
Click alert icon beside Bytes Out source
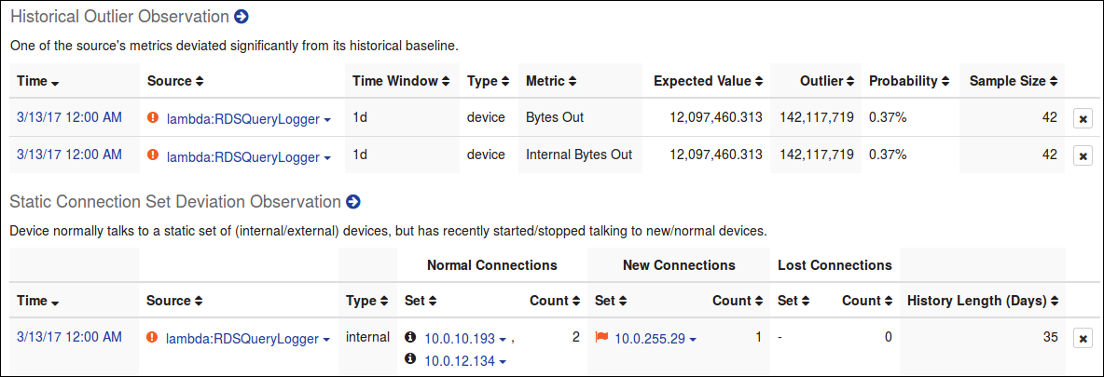153,118
